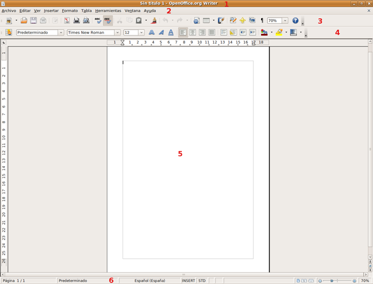
Task: Expand the Times New Roman font dropdown
Action: click(117, 33)
